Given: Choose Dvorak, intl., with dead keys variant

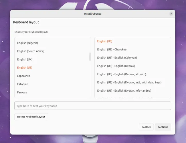Looking at the screenshot, I should (x=132, y=83).
